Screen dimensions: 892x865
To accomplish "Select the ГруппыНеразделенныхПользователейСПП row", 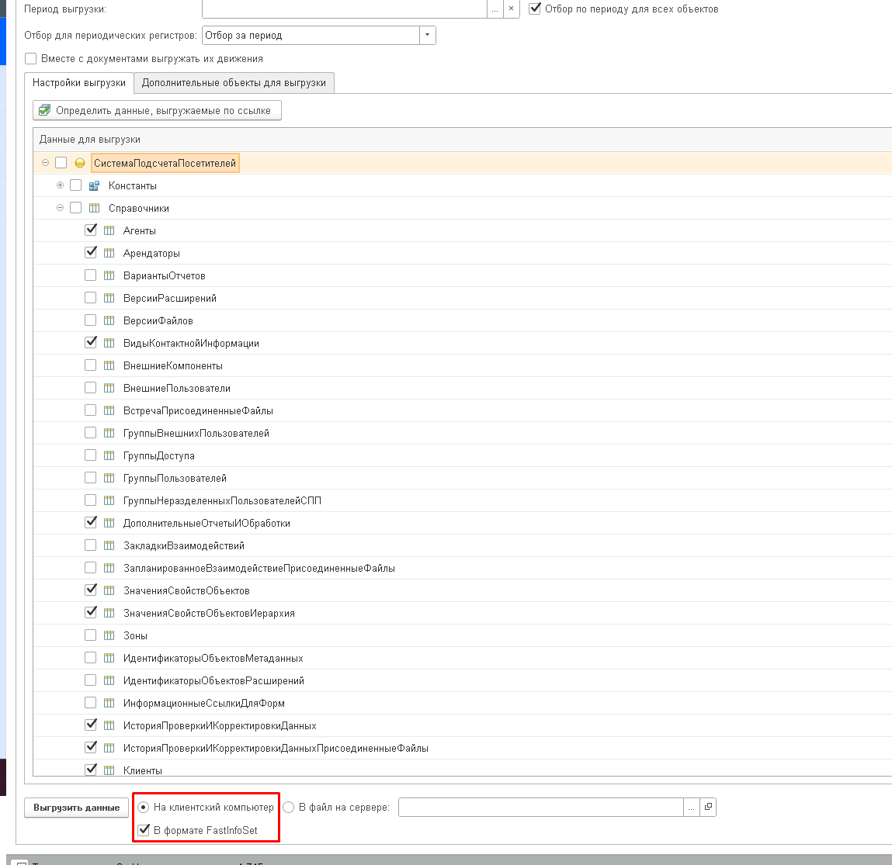I will (462, 500).
